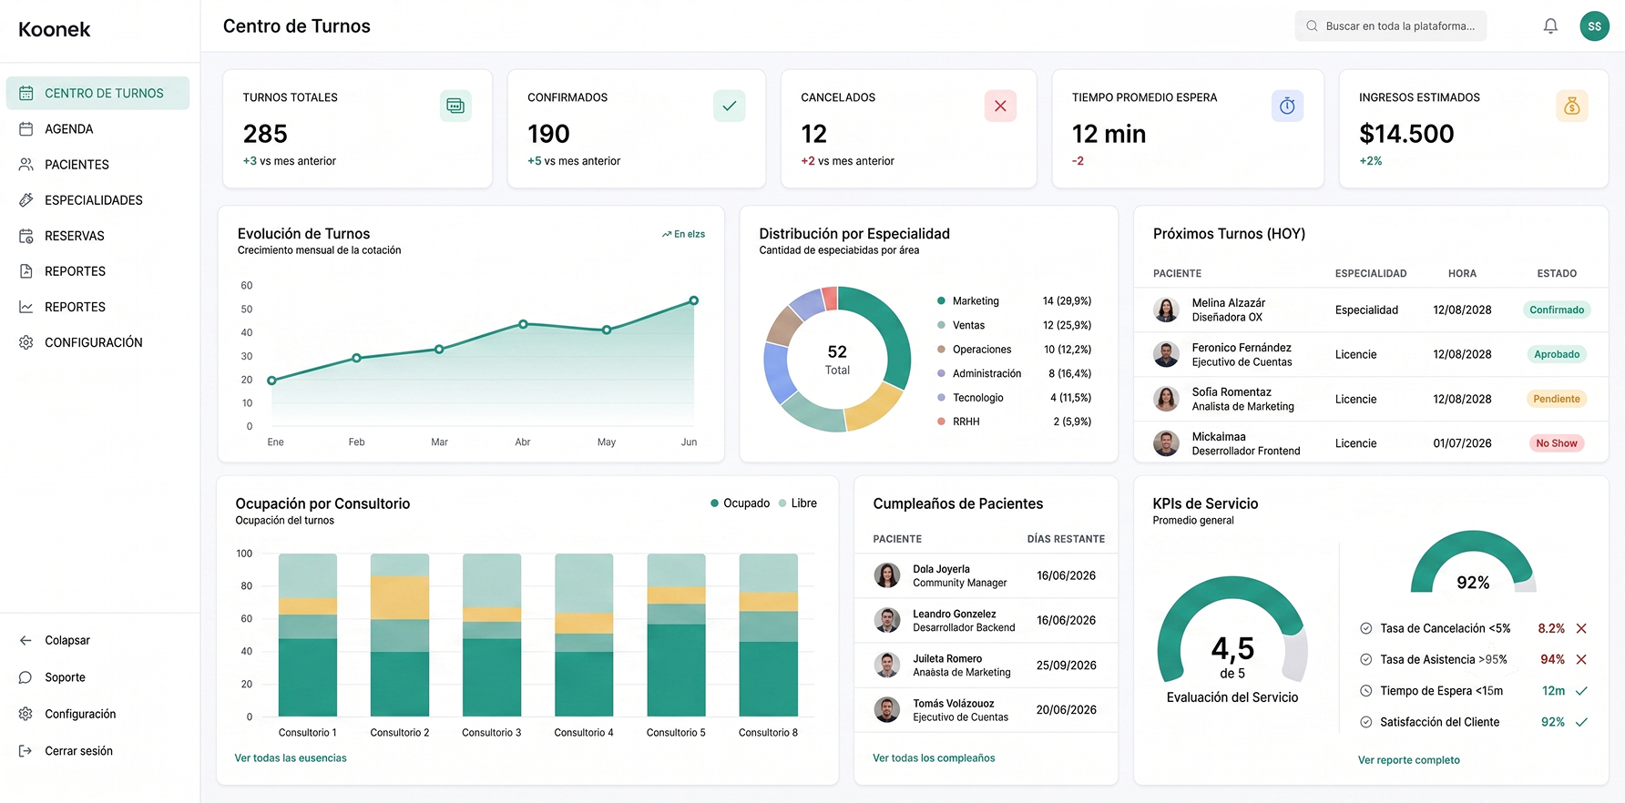Click the Configuración gear icon in main menu
The width and height of the screenshot is (1625, 803).
(26, 342)
